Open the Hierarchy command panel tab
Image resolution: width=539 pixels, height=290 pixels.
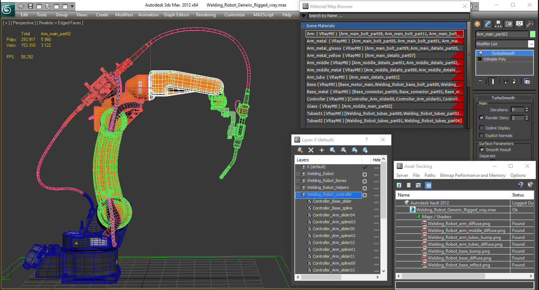tap(498, 24)
